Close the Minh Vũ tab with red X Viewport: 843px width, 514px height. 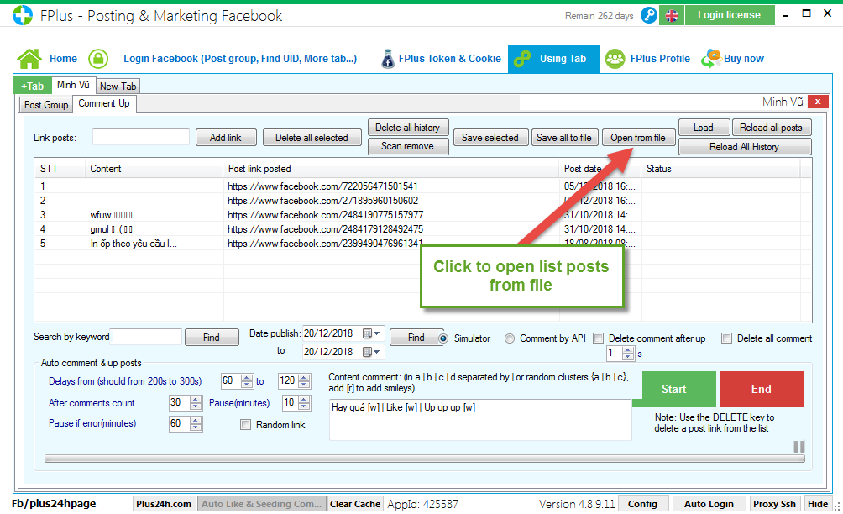pos(818,102)
